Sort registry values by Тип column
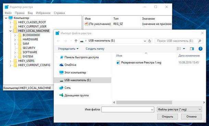Image resolution: width=209 pixels, height=126 pixels. (x=116, y=18)
